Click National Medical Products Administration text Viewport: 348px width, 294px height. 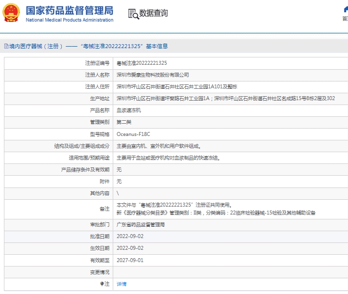click(x=70, y=20)
